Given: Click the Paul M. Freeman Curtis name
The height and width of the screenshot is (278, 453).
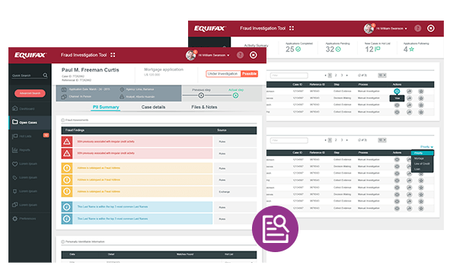Looking at the screenshot, I should [90, 69].
